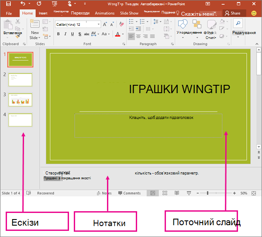Screen dimensions: 262x237
Task: Redo the last action in Quick Access toolbar
Action: coord(39,3)
